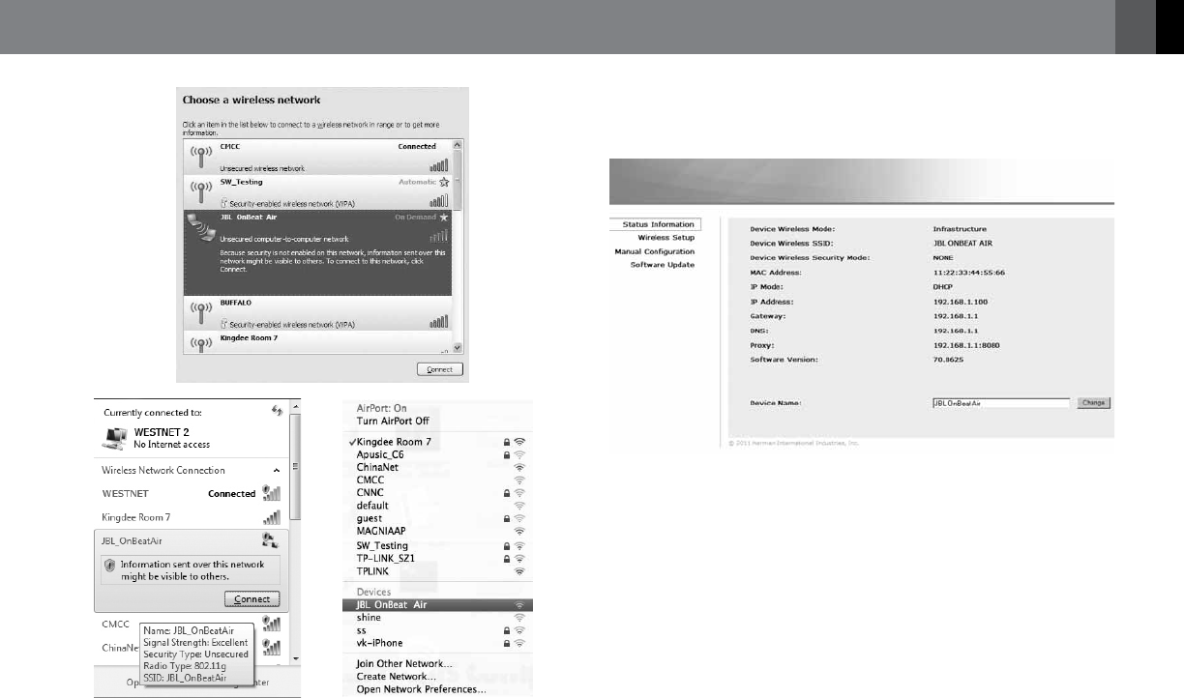Click the Wi-Fi icon beside shine device
Screen dimensions: 1184x698
[x=519, y=618]
